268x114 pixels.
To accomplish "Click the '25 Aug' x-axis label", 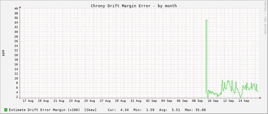I will (90, 101).
